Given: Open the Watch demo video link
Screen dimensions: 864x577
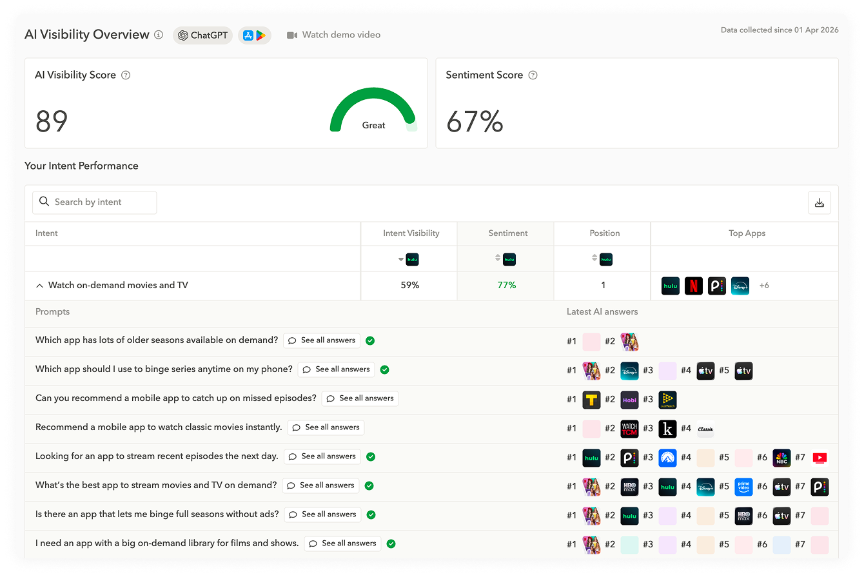Looking at the screenshot, I should pyautogui.click(x=333, y=35).
